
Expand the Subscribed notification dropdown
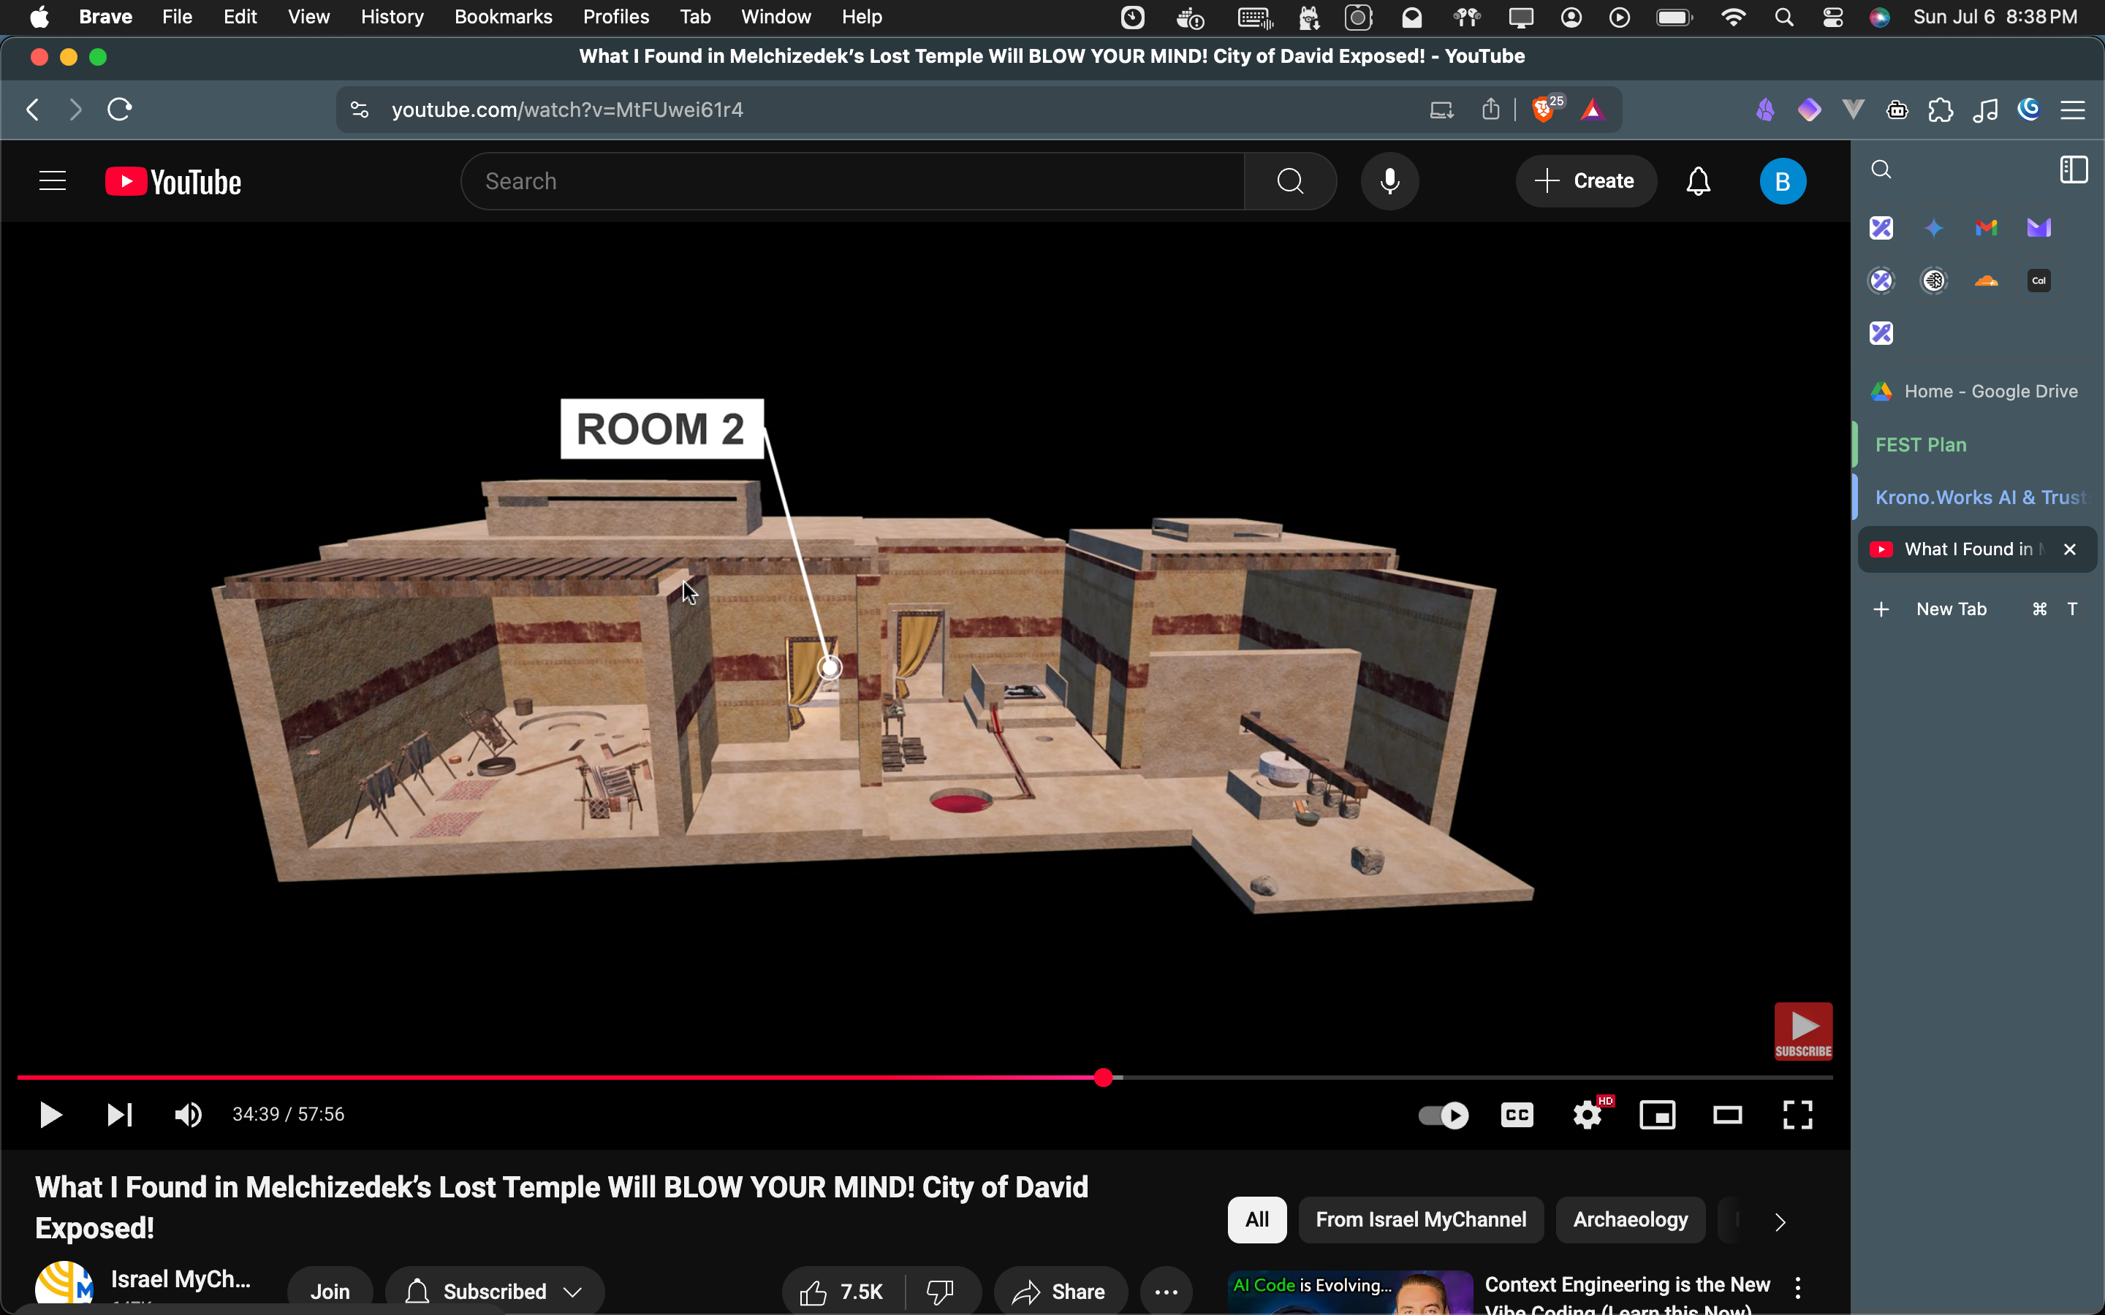(494, 1292)
